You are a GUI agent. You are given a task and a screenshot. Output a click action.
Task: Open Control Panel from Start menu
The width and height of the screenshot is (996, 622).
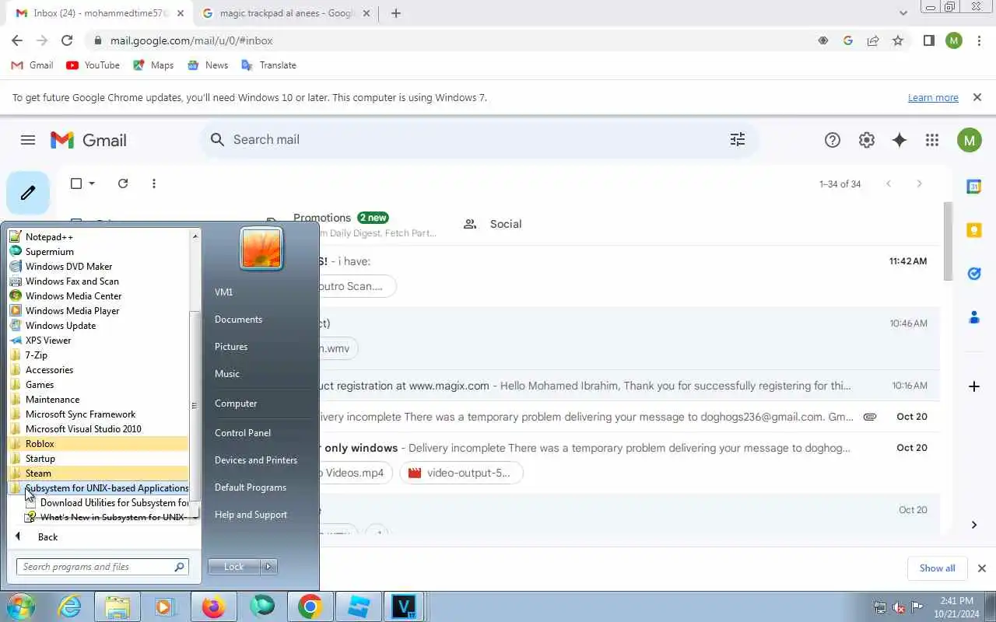point(243,433)
